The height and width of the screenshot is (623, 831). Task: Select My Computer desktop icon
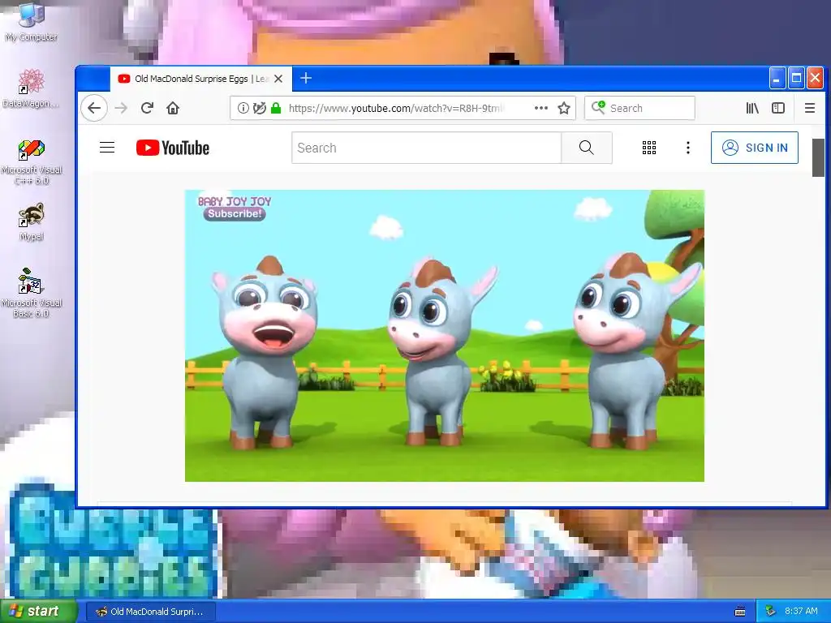[x=32, y=22]
